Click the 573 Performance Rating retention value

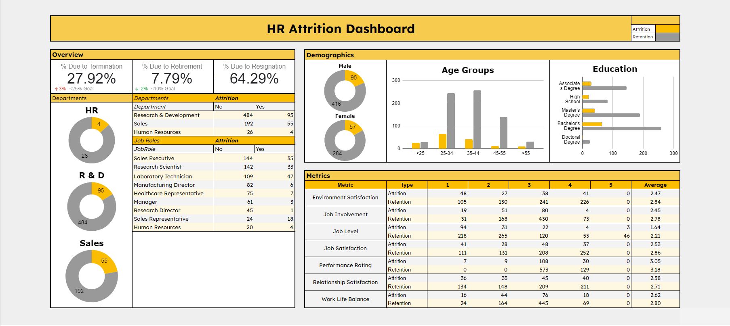pyautogui.click(x=543, y=270)
